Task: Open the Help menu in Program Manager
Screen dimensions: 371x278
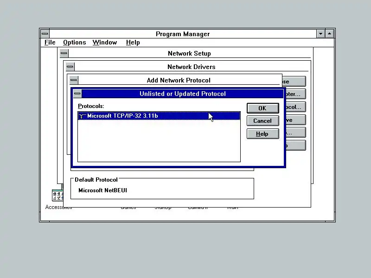Action: click(133, 43)
